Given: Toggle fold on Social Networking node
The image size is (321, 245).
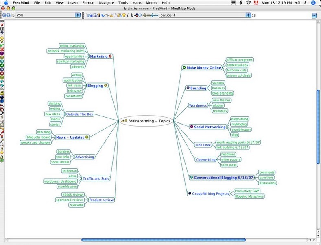Looking at the screenshot, I should click(x=209, y=127).
